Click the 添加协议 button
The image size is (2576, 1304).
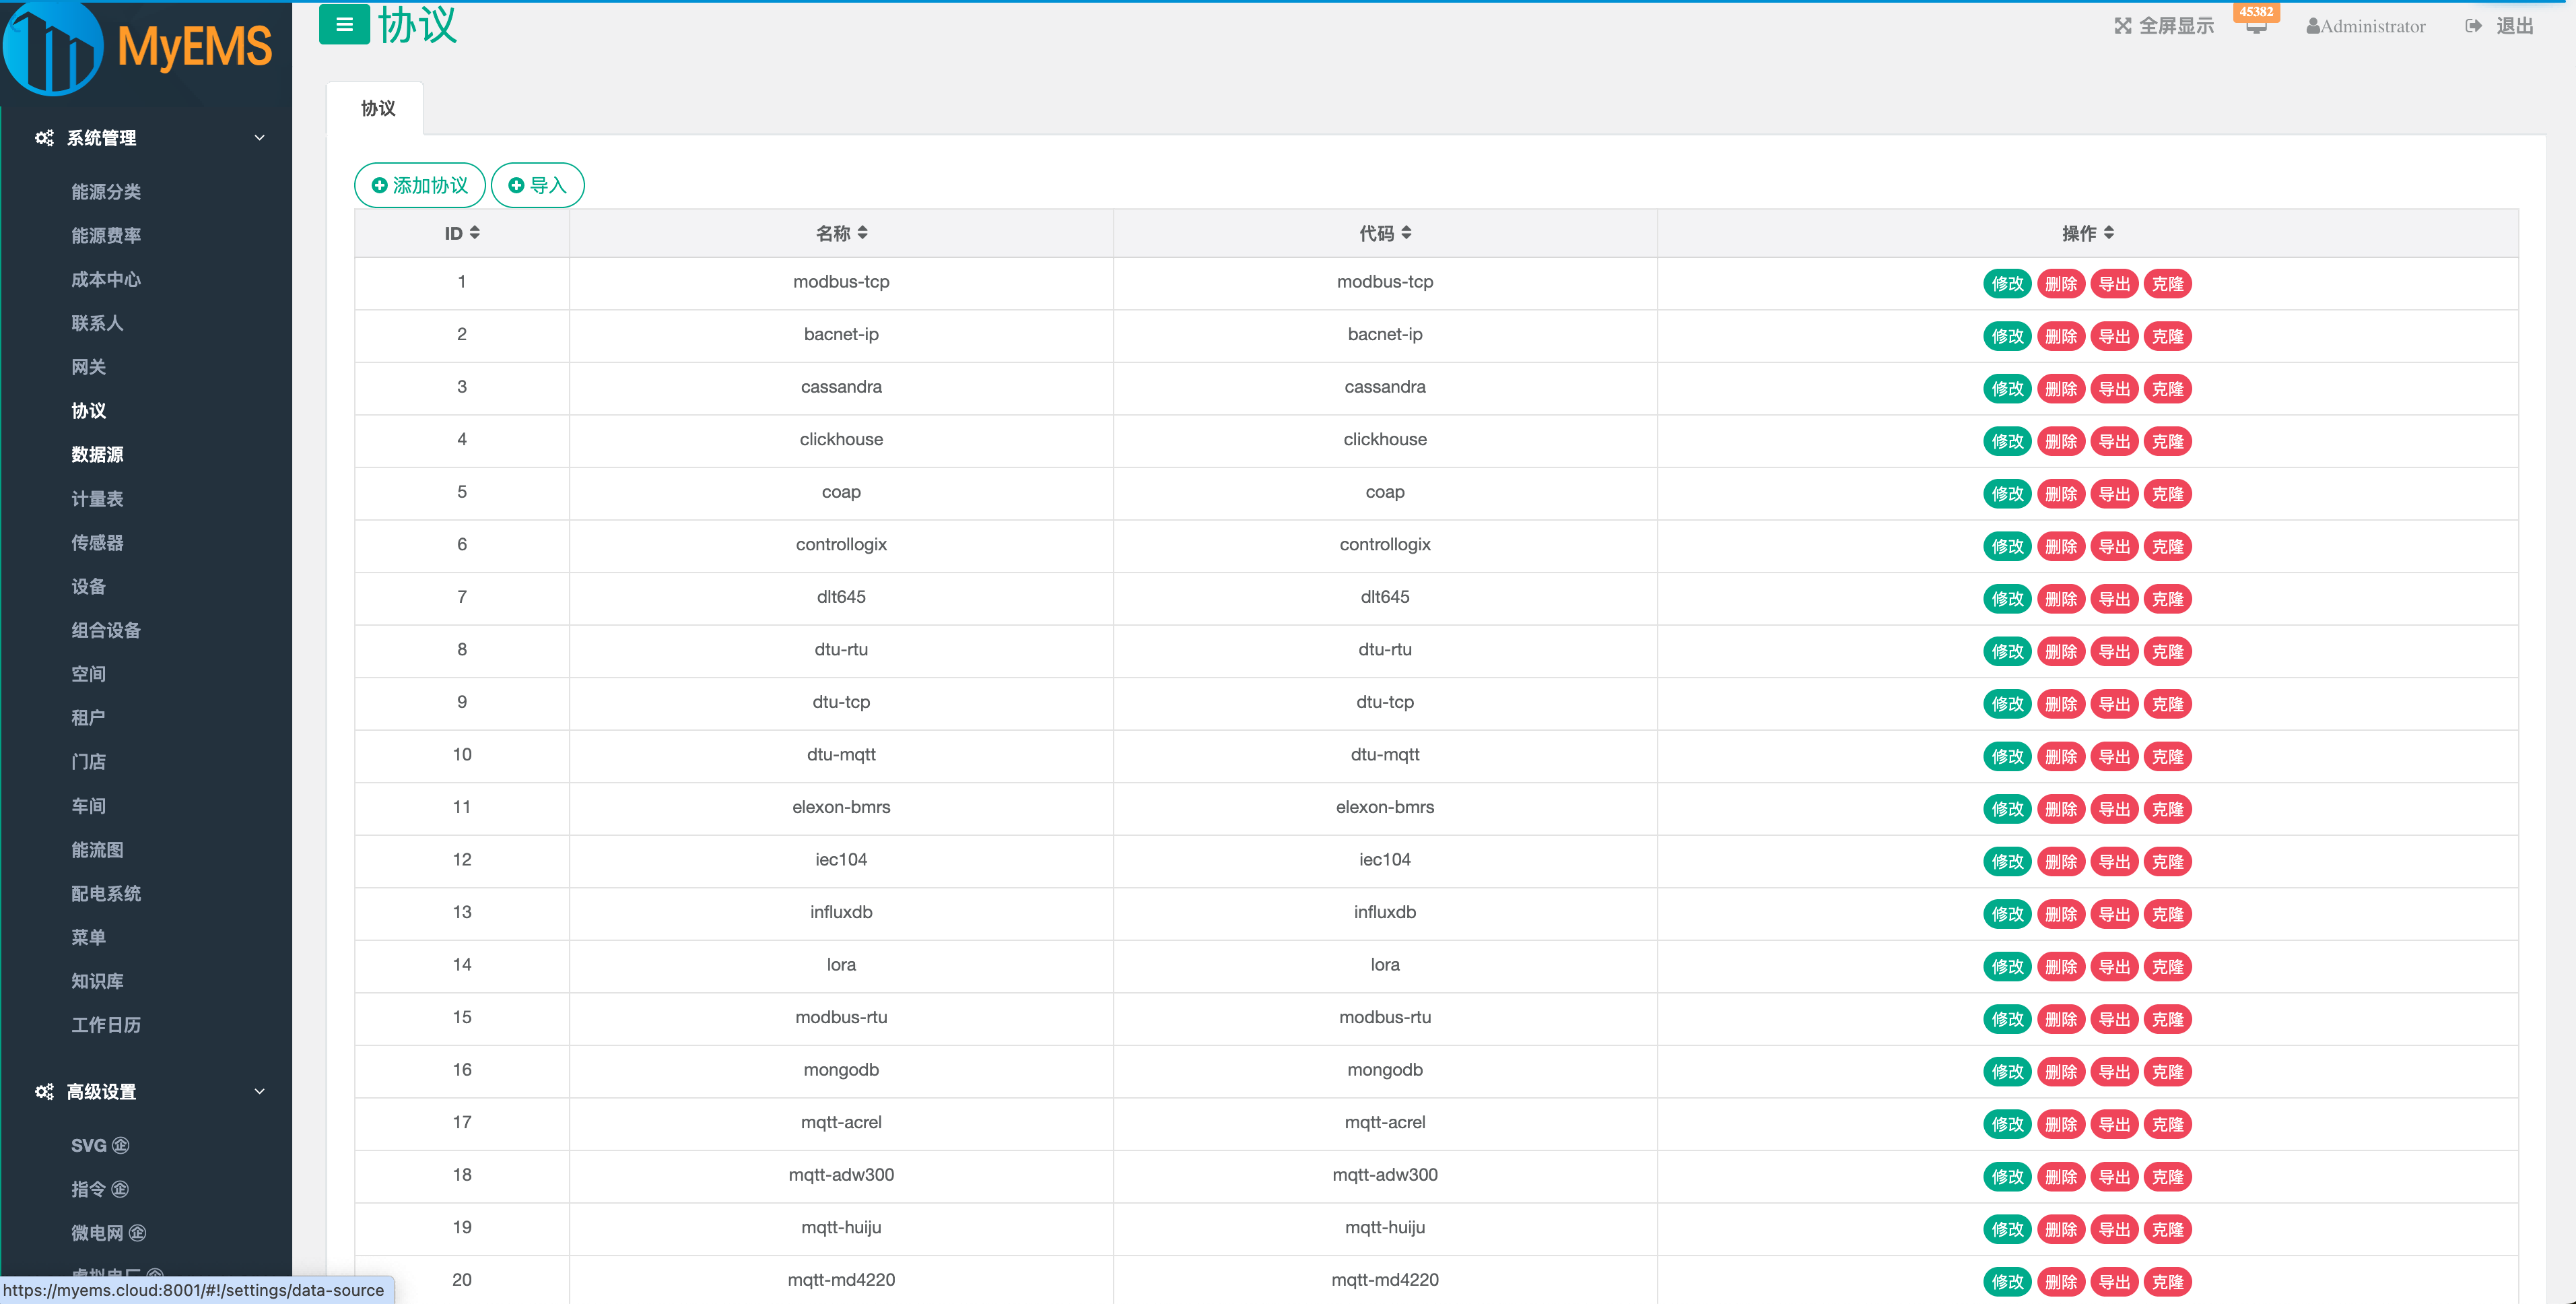click(x=419, y=185)
